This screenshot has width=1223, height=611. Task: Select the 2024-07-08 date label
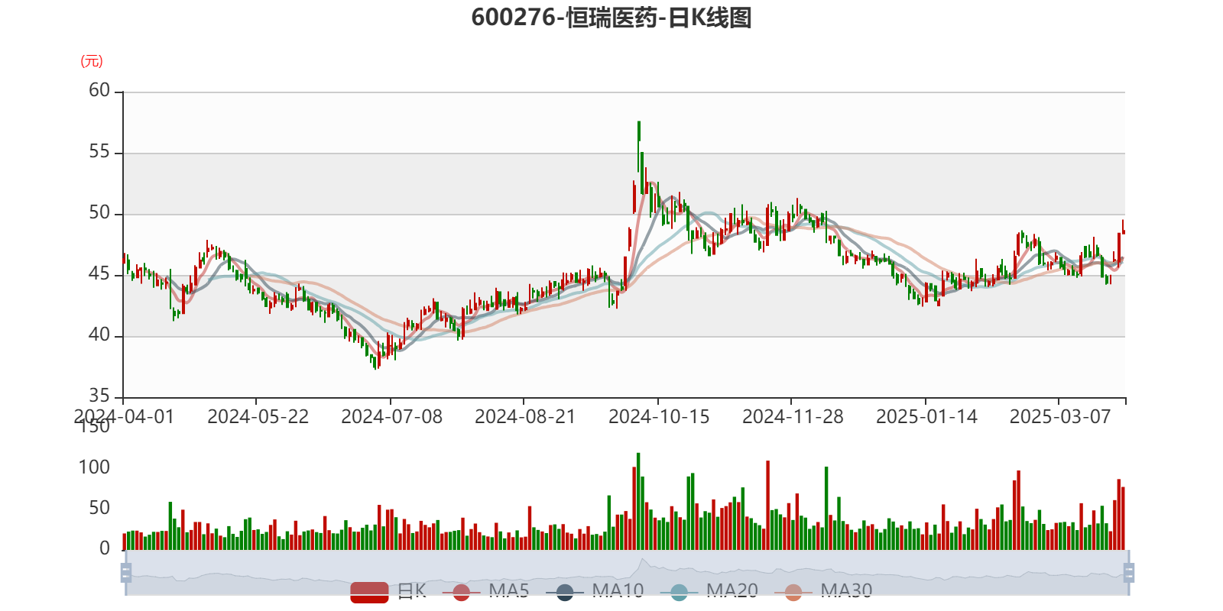pos(391,417)
